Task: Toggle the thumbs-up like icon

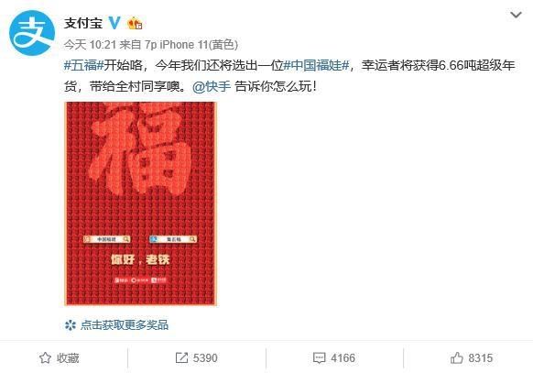Action: tap(456, 357)
